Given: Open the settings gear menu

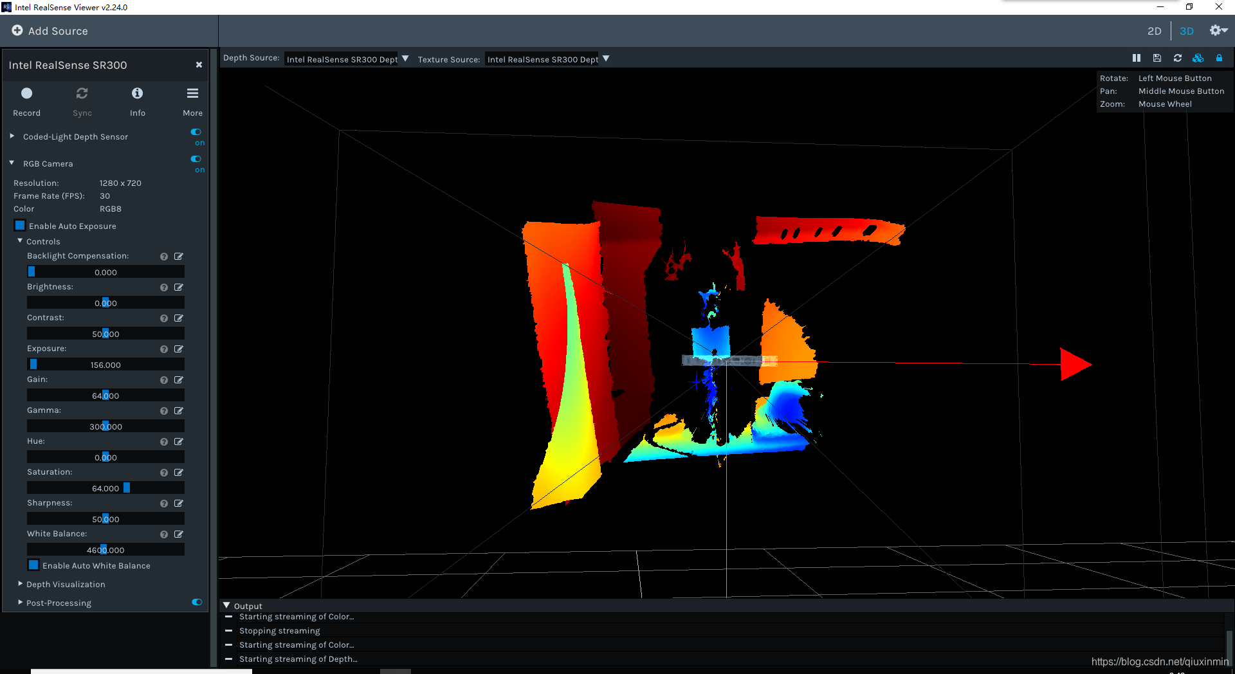Looking at the screenshot, I should tap(1218, 30).
